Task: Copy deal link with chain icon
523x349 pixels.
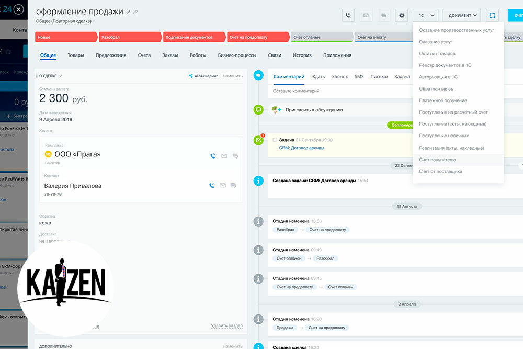Action: pos(135,12)
